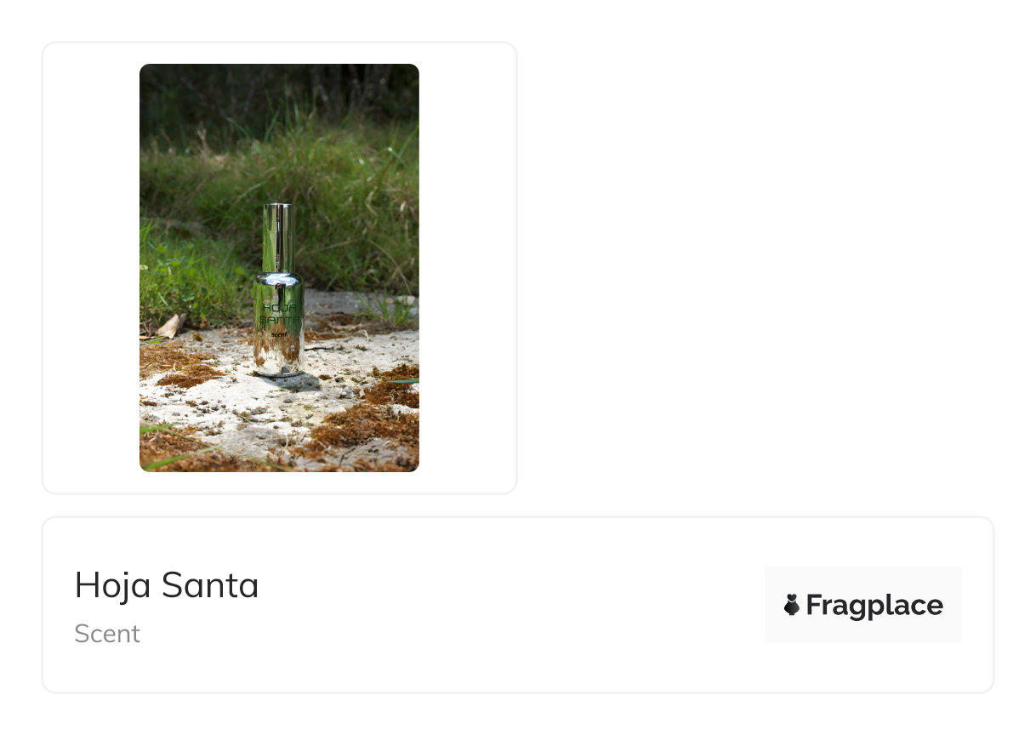Click the dark tree line in the photo

click(279, 89)
